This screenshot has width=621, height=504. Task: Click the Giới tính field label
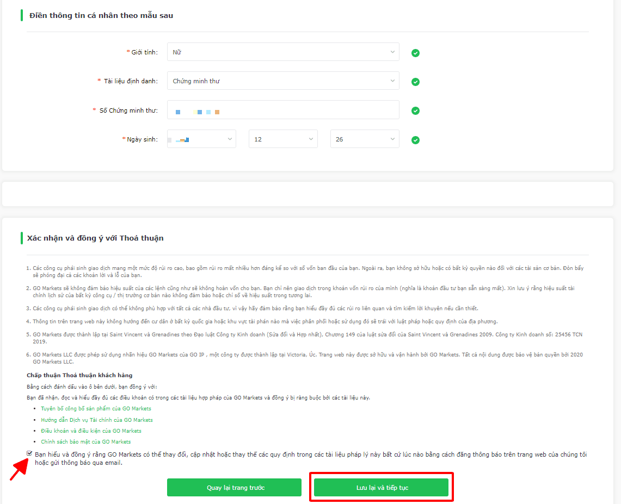point(144,52)
